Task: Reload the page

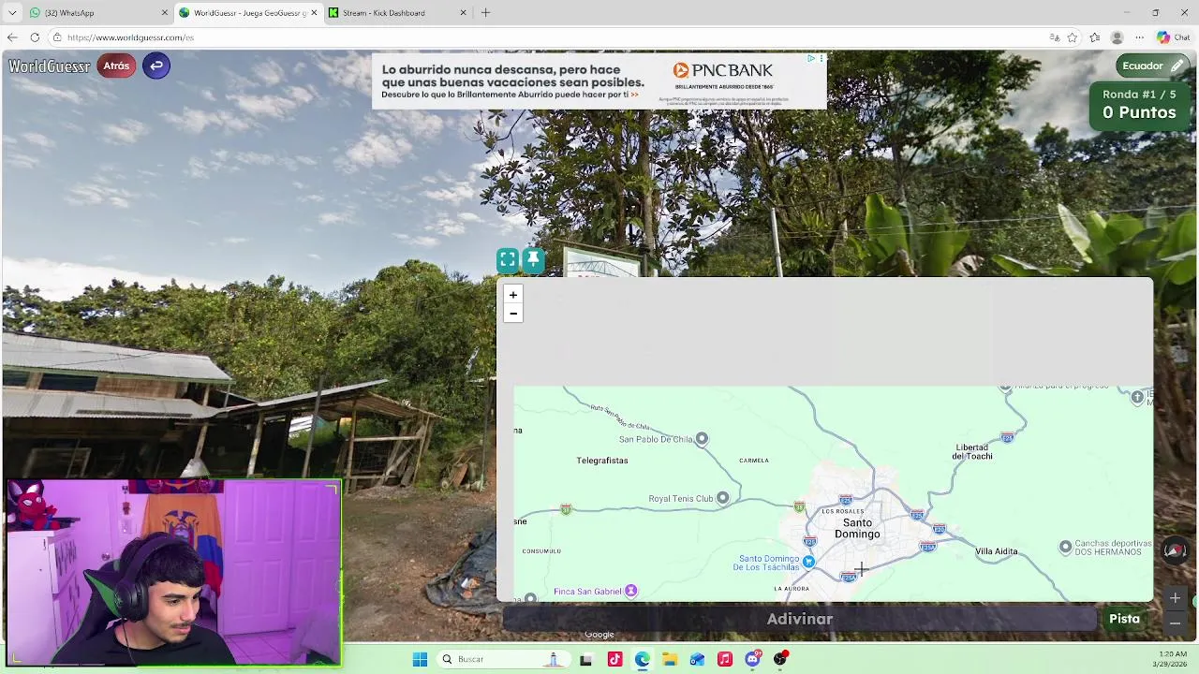Action: pos(35,37)
